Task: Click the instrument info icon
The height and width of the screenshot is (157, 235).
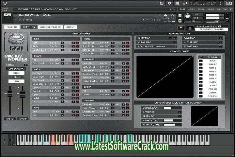Action: 173,15
